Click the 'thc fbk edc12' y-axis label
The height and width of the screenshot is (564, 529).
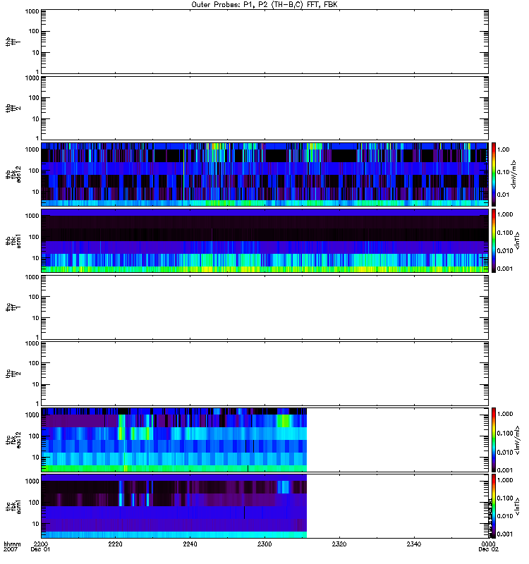[13, 439]
